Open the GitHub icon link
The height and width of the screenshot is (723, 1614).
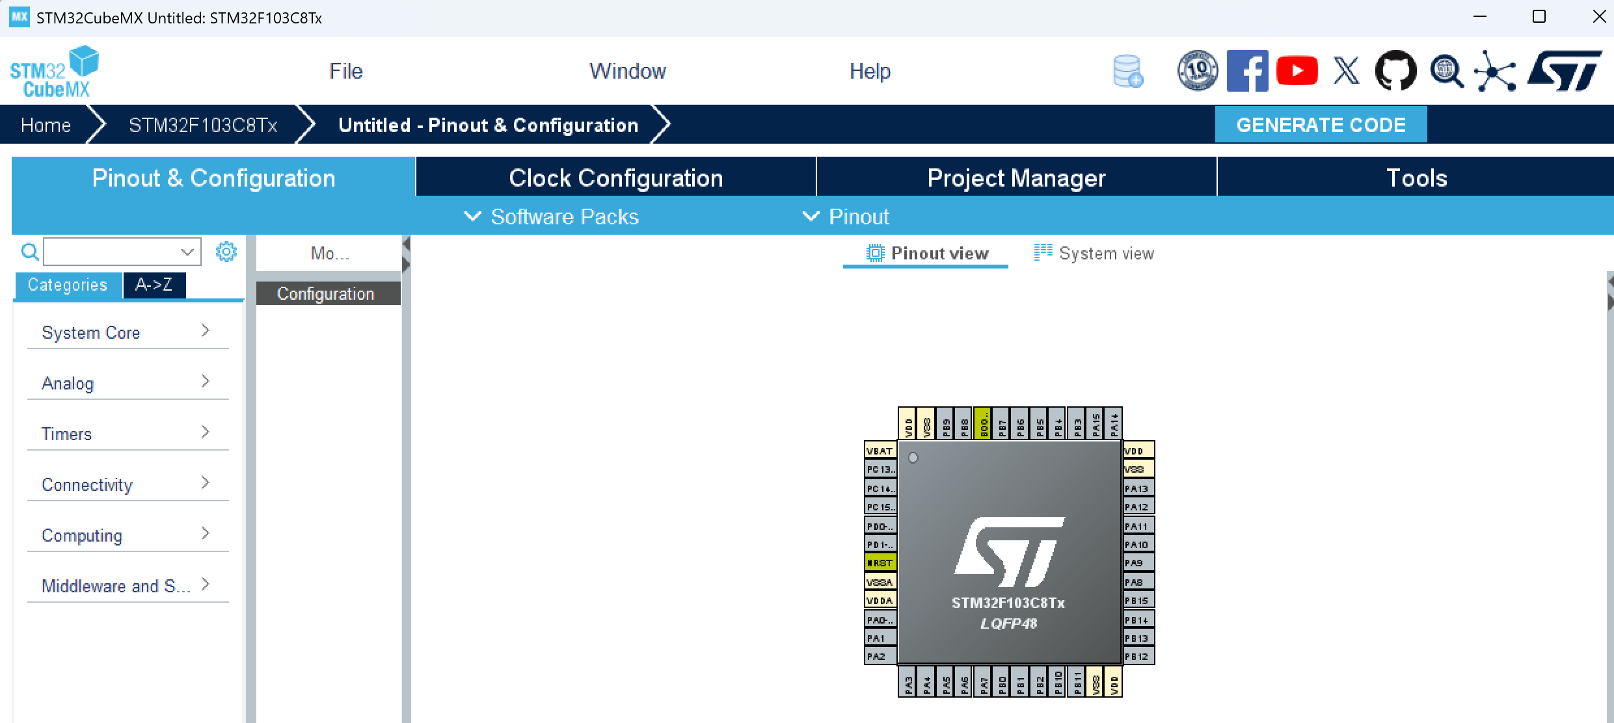coord(1395,71)
